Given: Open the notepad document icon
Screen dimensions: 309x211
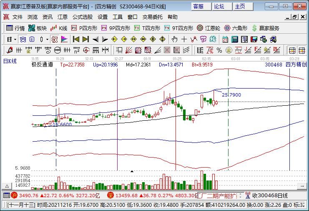Looking at the screenshot, I should [x=244, y=39].
